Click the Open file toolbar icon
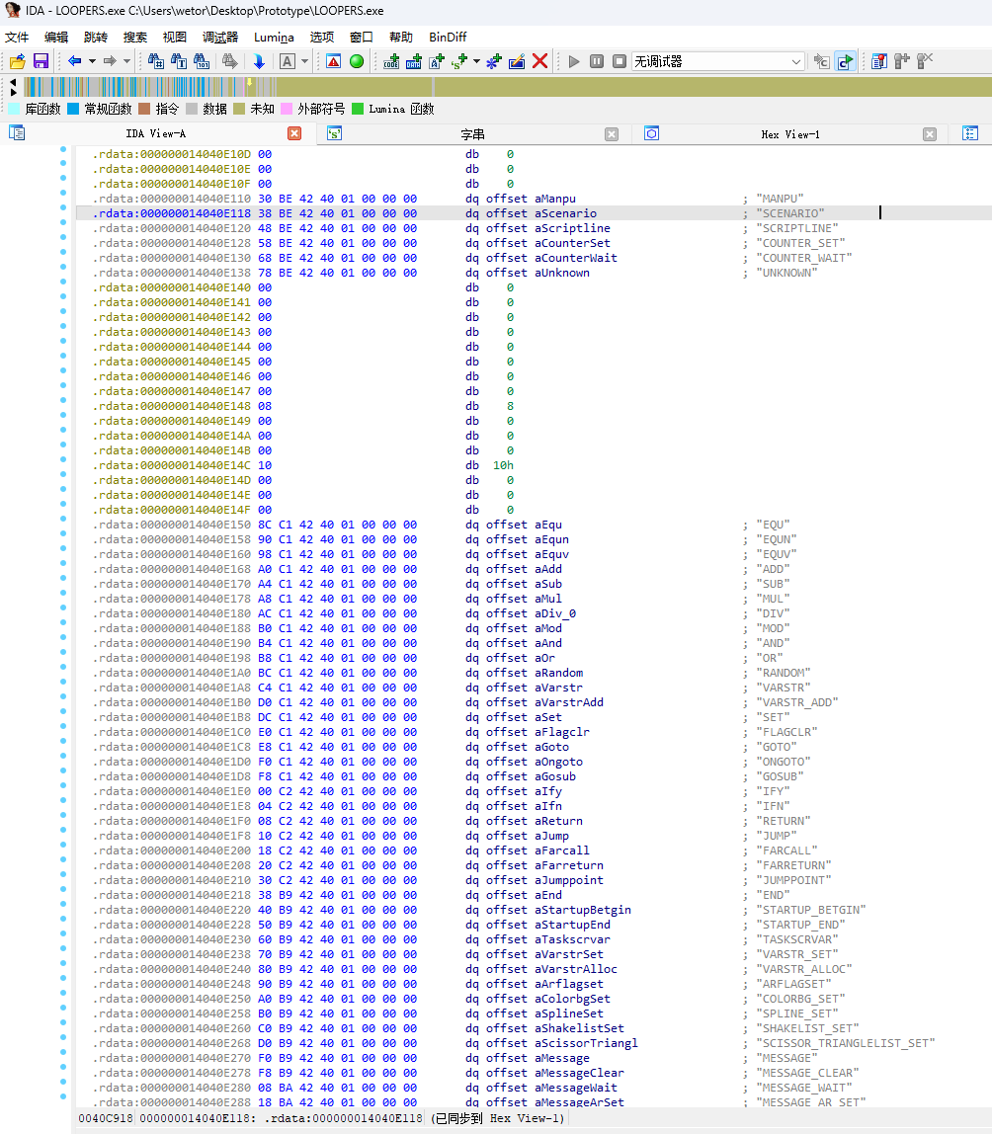The height and width of the screenshot is (1134, 992). tap(17, 61)
